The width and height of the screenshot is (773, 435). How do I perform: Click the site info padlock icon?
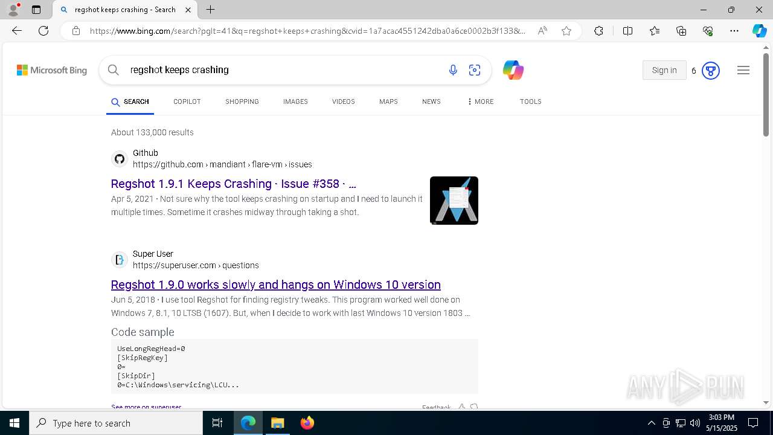[x=75, y=31]
